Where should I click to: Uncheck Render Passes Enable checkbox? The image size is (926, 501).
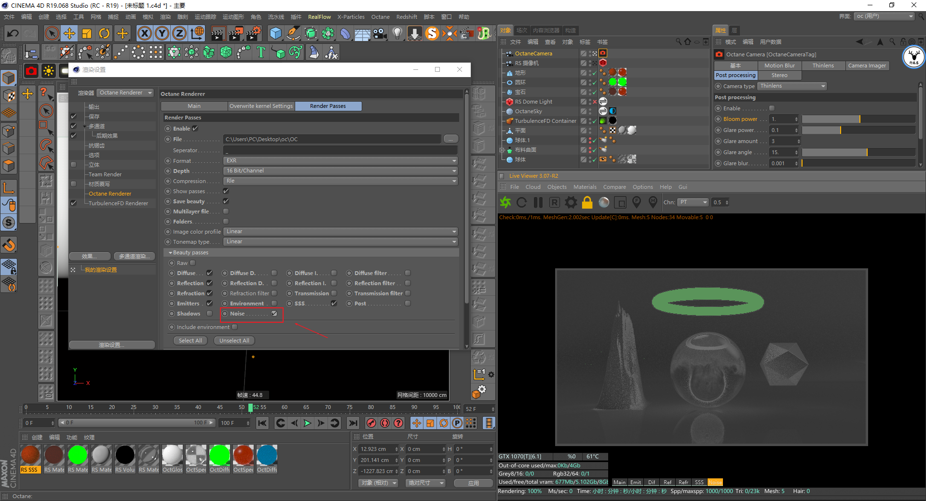195,129
